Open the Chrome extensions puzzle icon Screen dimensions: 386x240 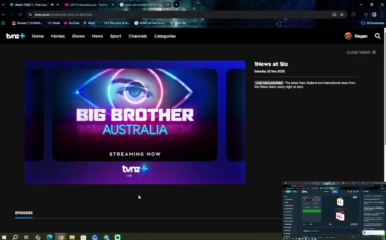(x=354, y=15)
